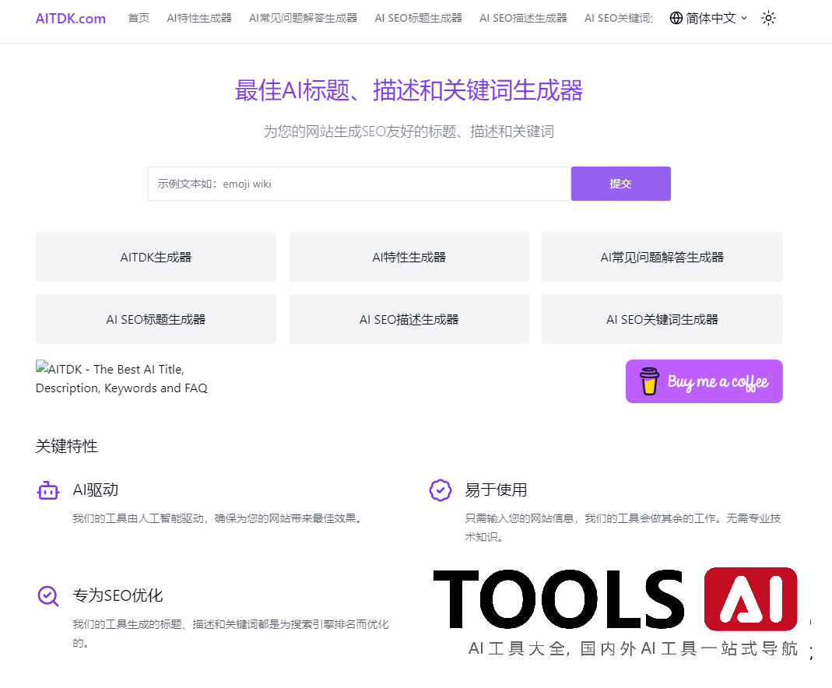This screenshot has width=832, height=688.
Task: Click the red AI logo badge
Action: pos(750,599)
